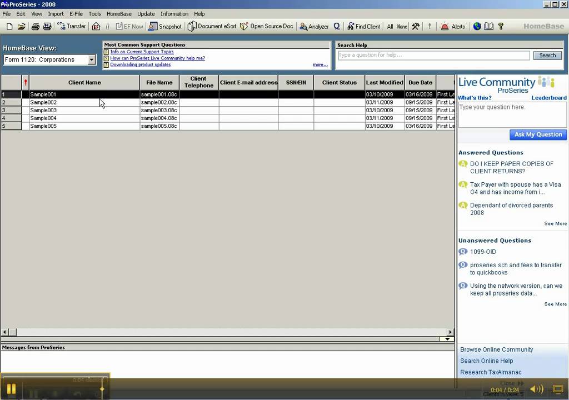The width and height of the screenshot is (569, 400).
Task: Open the File menu
Action: coord(7,14)
